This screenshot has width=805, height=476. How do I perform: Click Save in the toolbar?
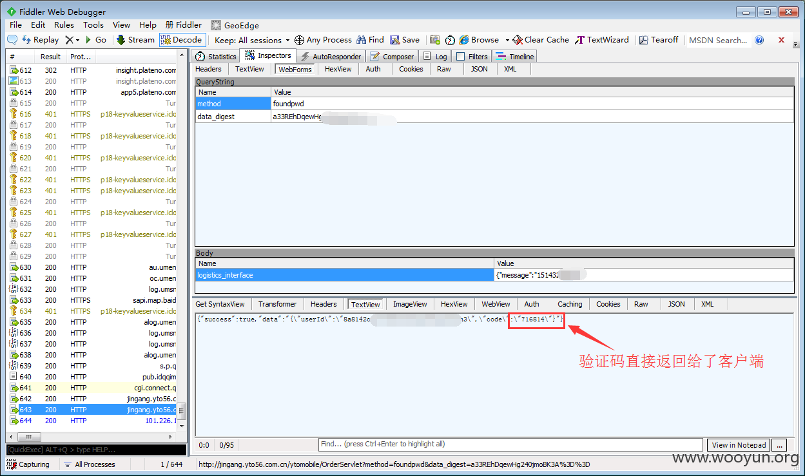(x=405, y=40)
